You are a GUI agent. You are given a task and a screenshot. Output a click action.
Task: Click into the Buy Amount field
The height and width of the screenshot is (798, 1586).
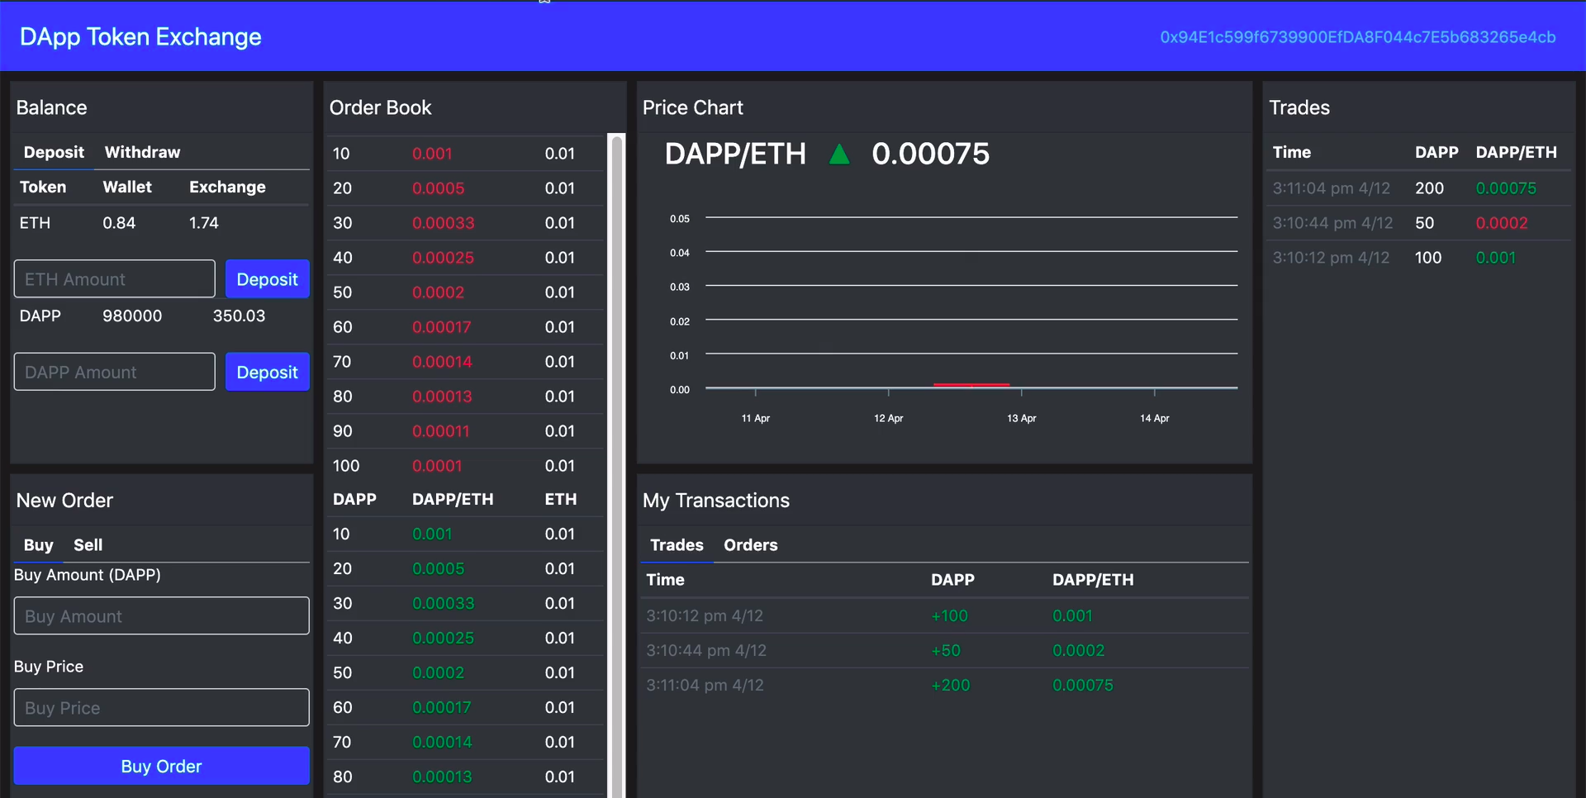(x=161, y=616)
